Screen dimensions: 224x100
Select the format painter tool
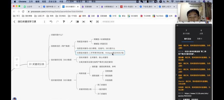tap(64, 22)
